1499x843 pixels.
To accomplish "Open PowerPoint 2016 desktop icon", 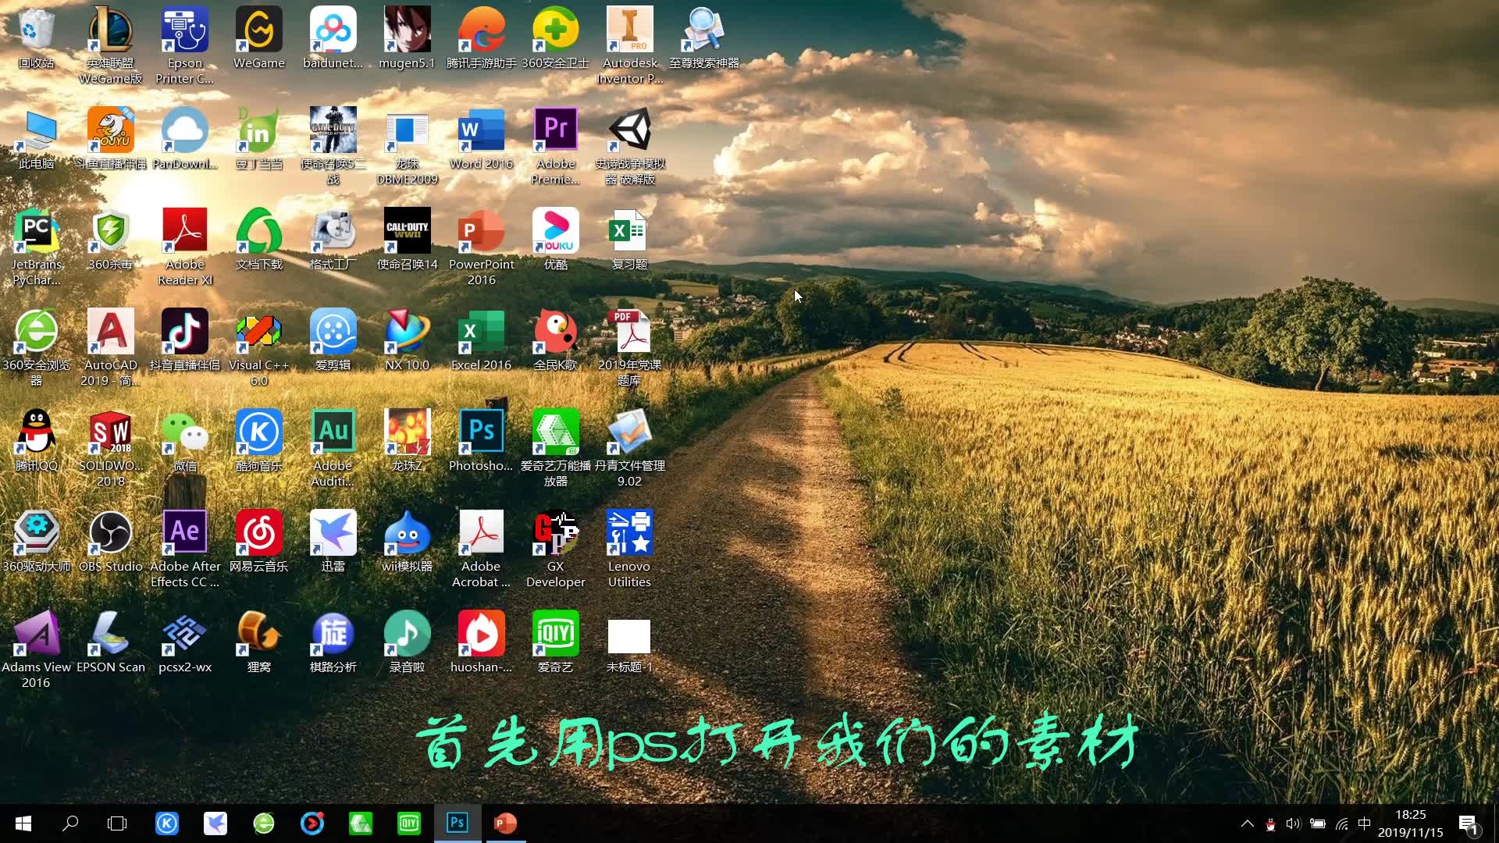I will 481,247.
